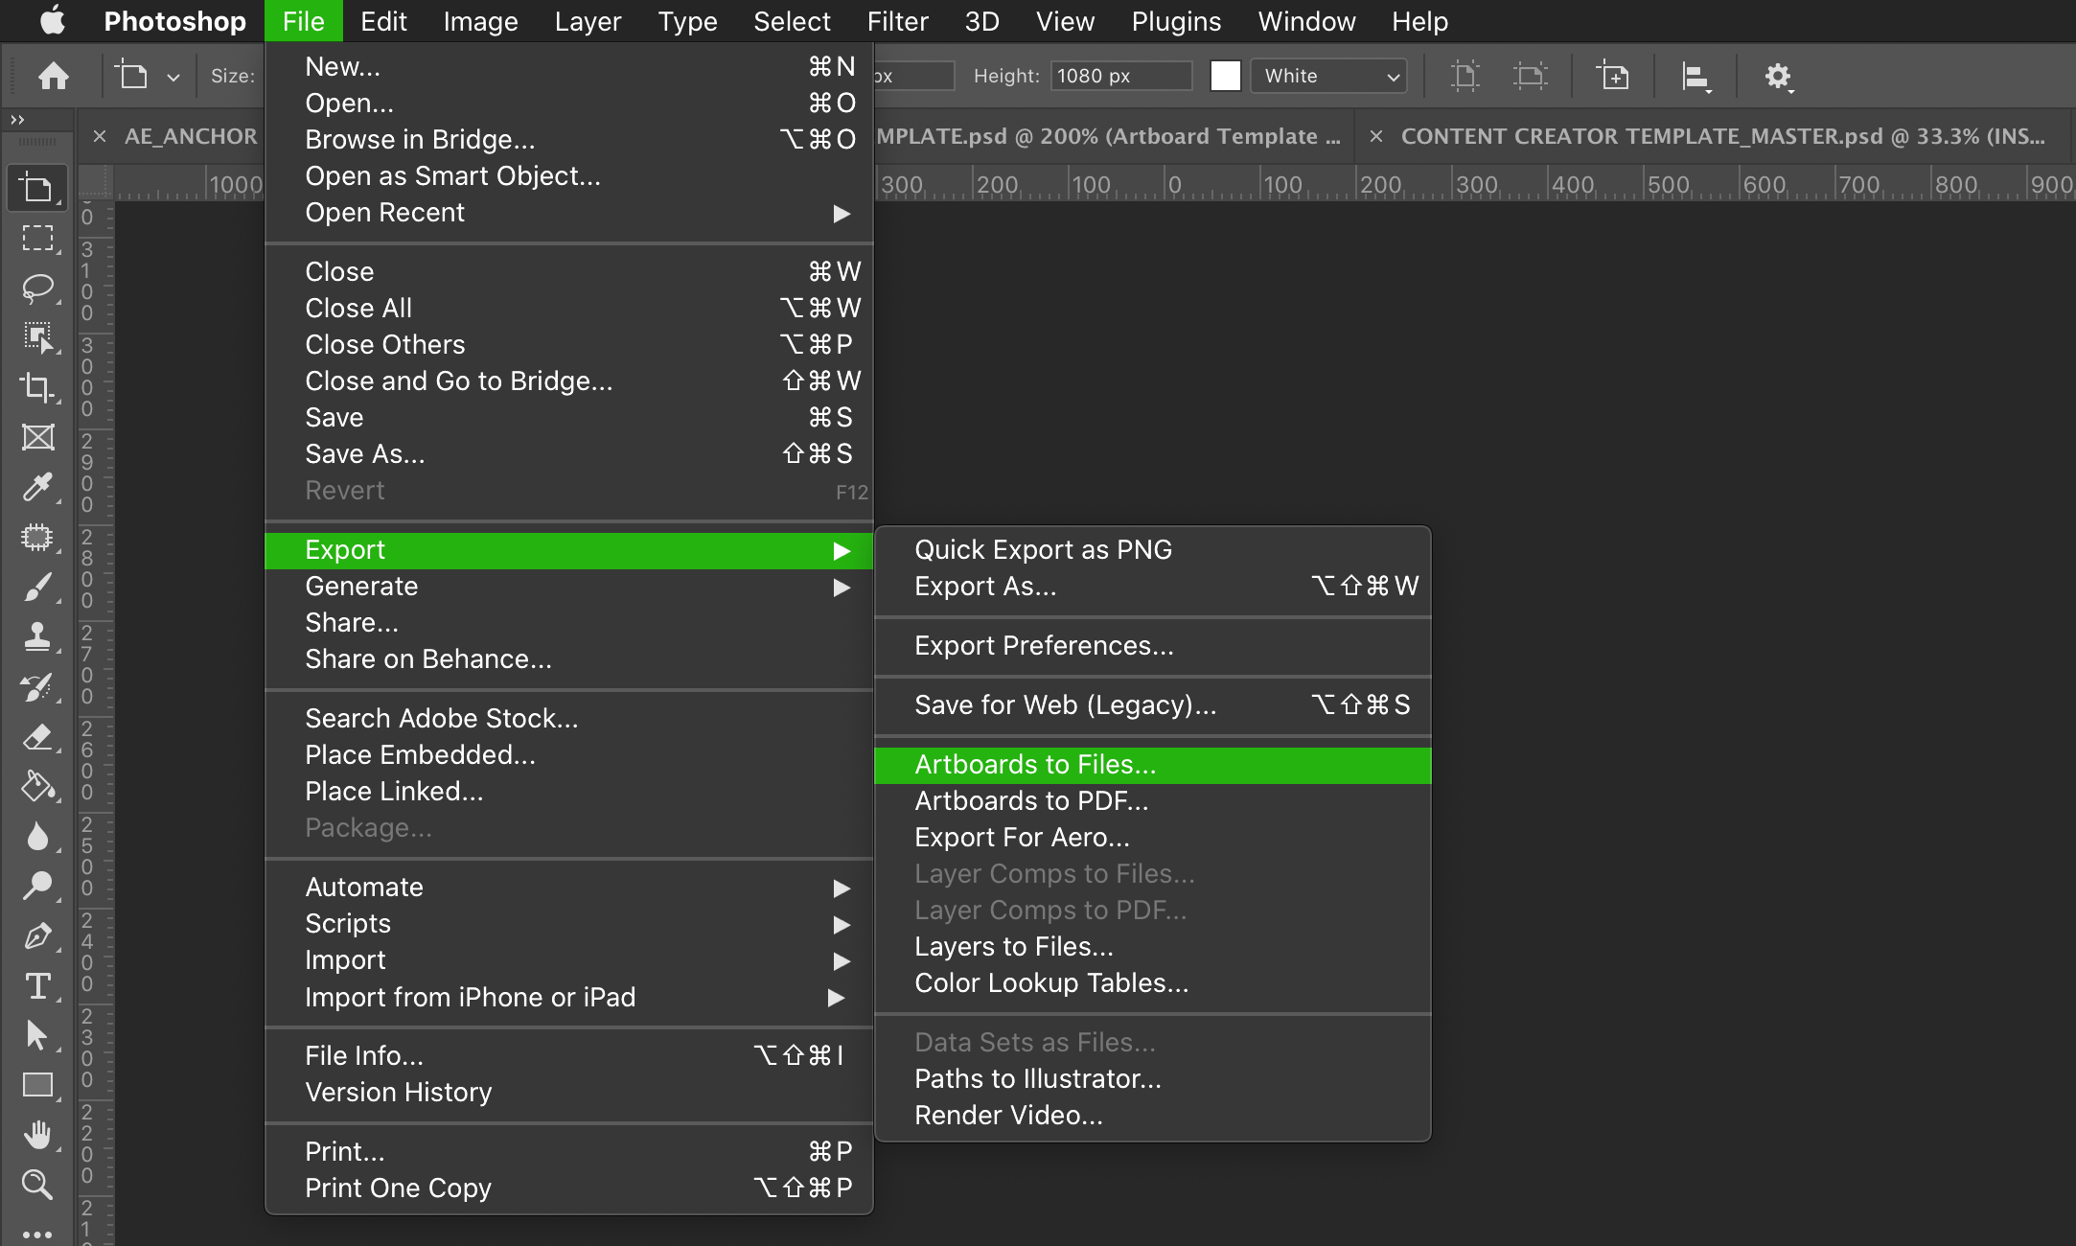
Task: Click the white artboard background color swatch
Action: 1226,76
